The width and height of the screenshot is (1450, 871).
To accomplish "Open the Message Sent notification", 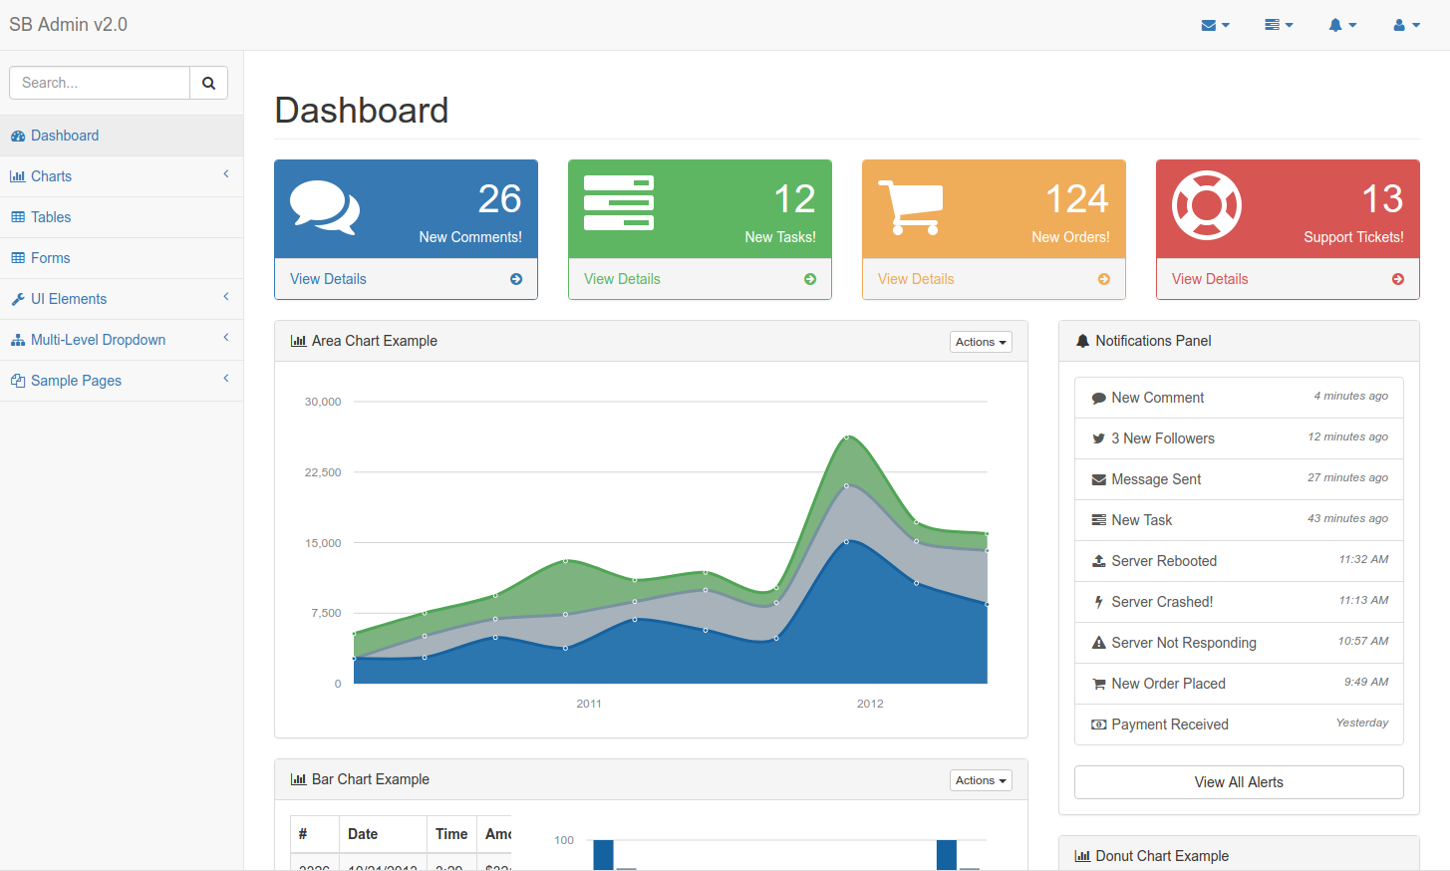I will click(x=1239, y=479).
